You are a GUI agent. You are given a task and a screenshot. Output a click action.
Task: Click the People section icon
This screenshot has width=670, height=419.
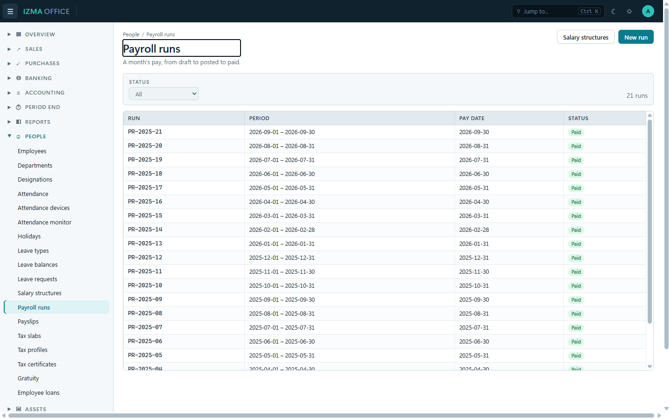(19, 136)
